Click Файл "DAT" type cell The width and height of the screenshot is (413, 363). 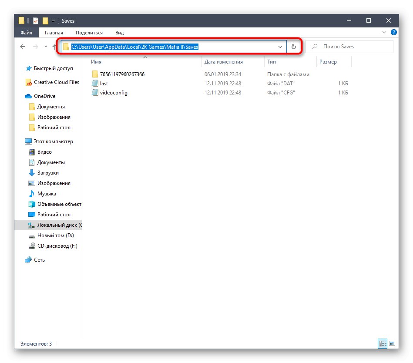coord(281,83)
